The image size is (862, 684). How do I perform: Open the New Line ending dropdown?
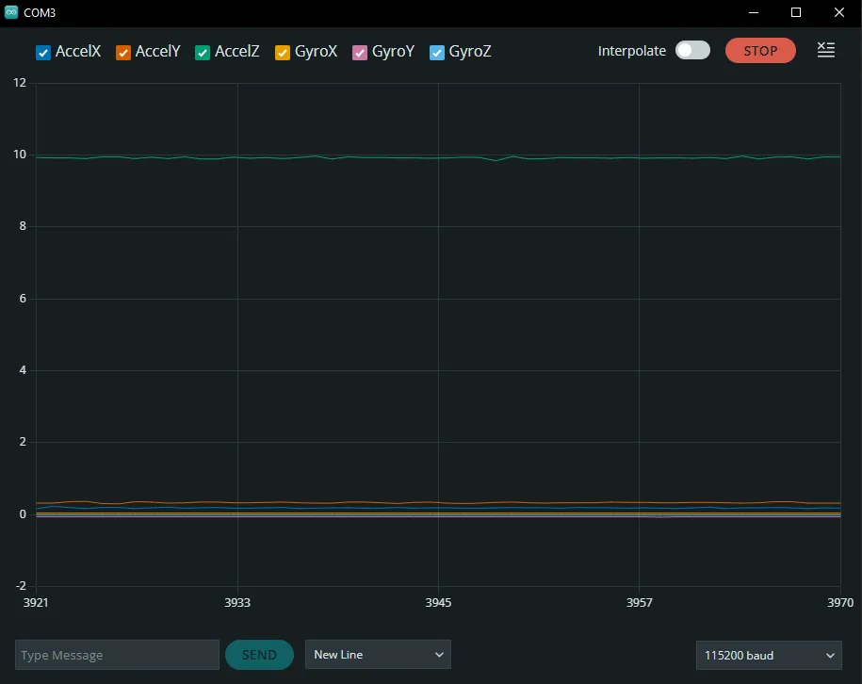[x=378, y=655]
